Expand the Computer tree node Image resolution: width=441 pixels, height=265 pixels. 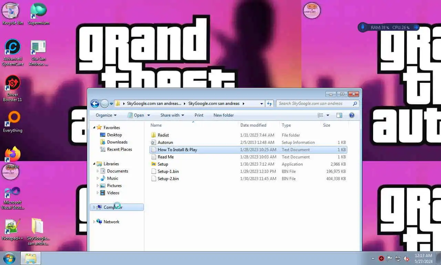(94, 207)
